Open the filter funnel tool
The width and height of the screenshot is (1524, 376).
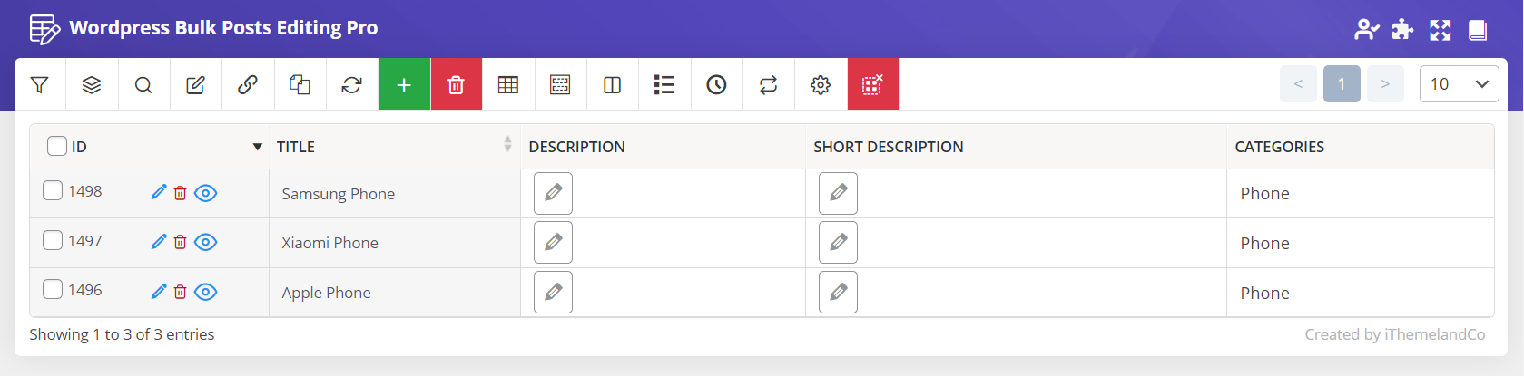pyautogui.click(x=39, y=84)
